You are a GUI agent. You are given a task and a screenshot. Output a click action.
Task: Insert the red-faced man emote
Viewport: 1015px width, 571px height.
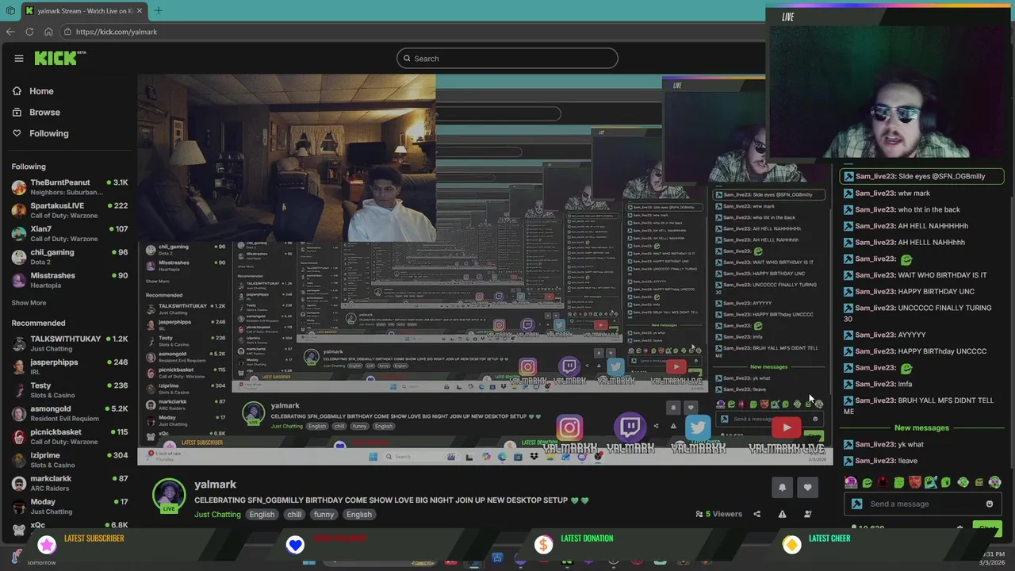[915, 482]
